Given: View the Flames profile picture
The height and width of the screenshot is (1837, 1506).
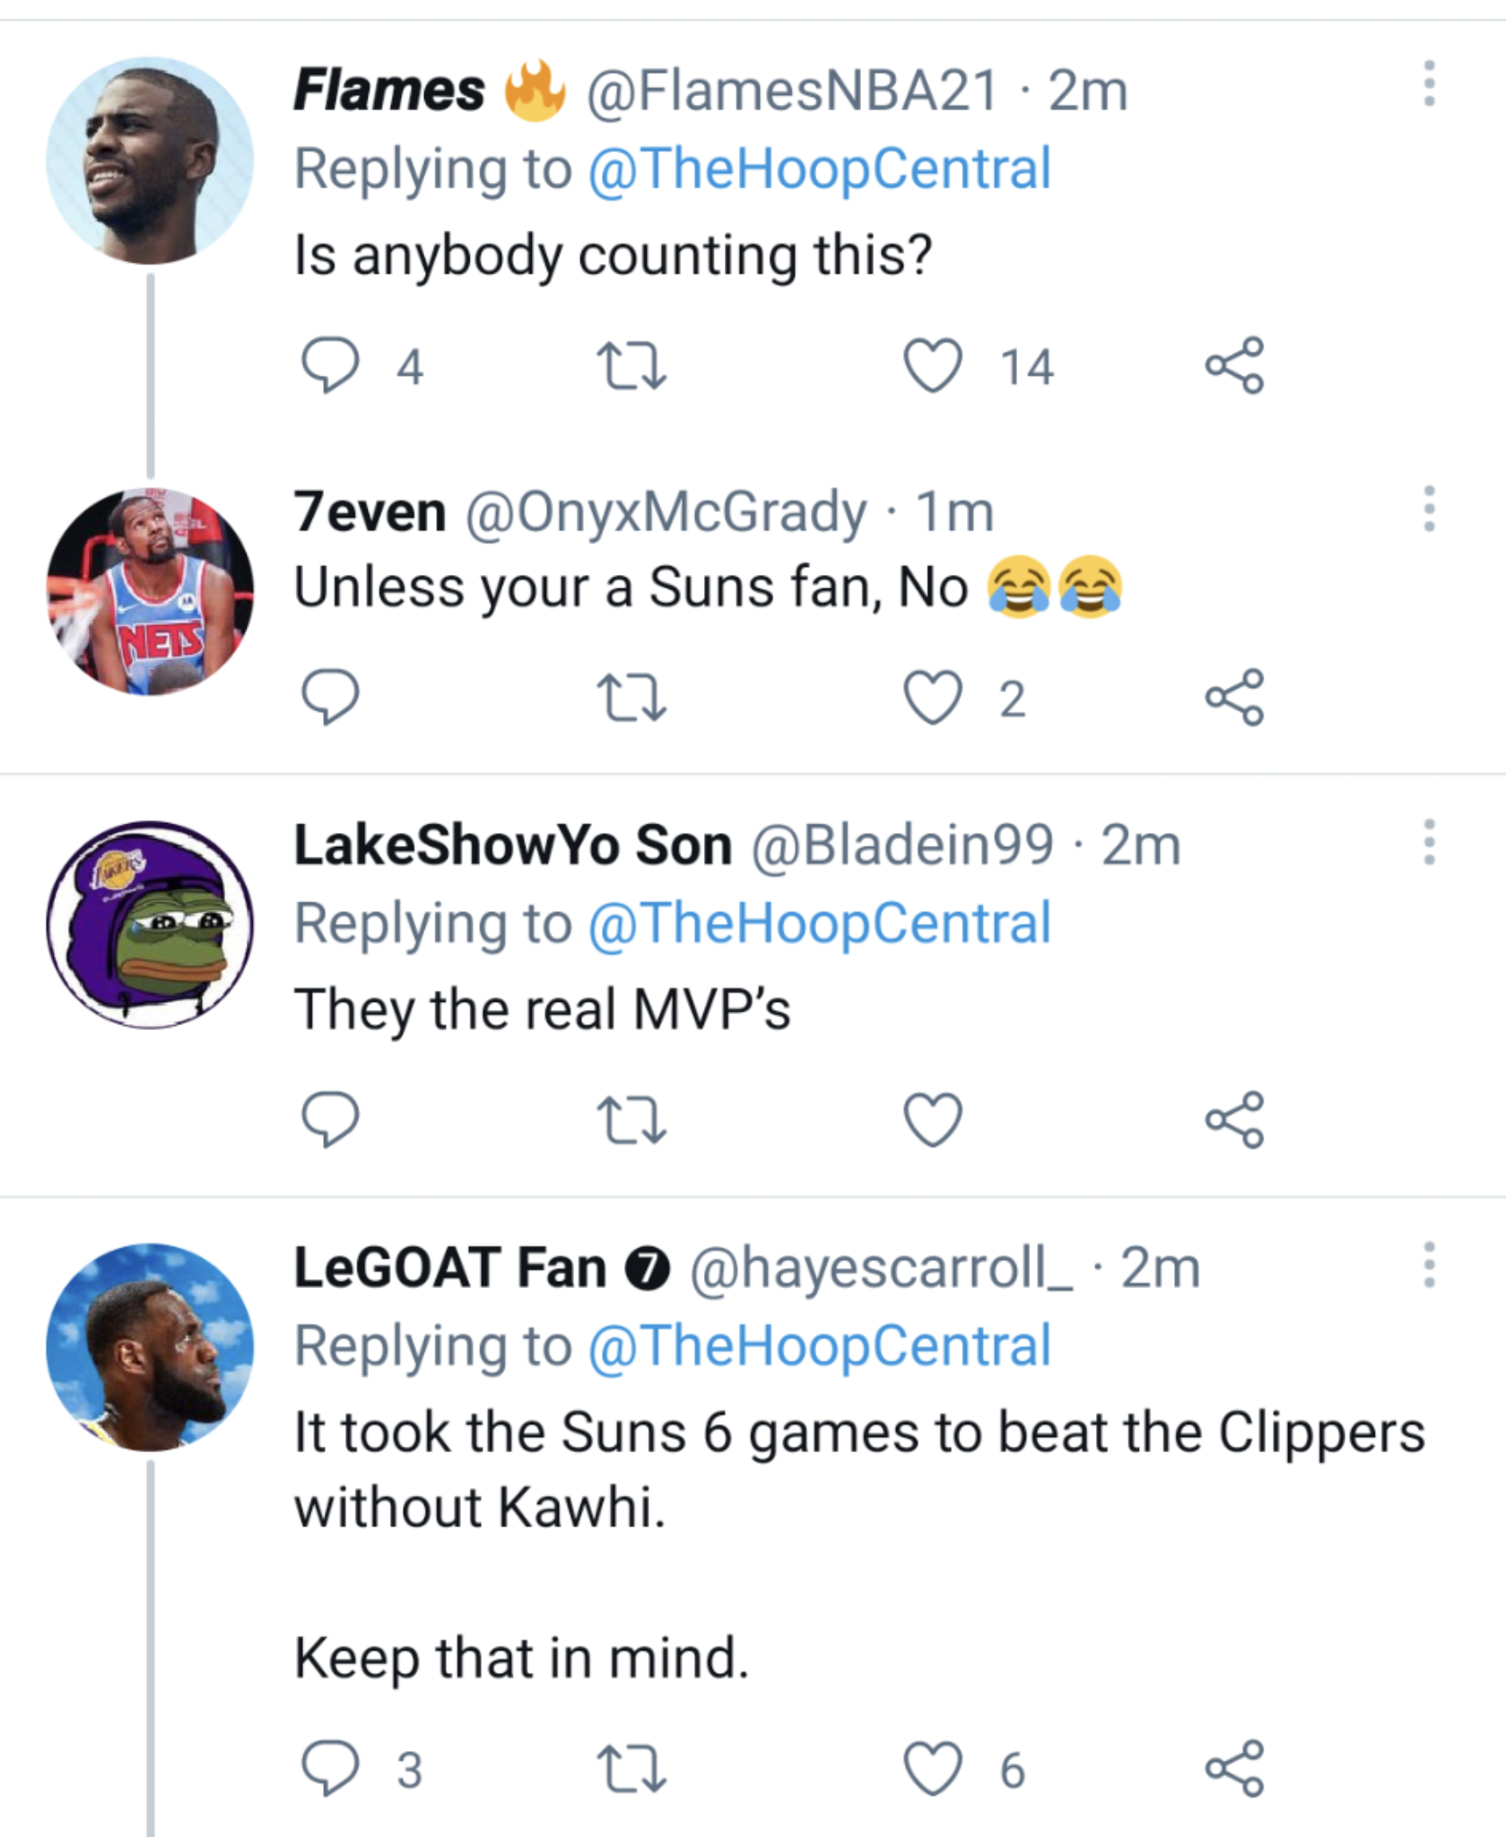Looking at the screenshot, I should click(x=150, y=161).
